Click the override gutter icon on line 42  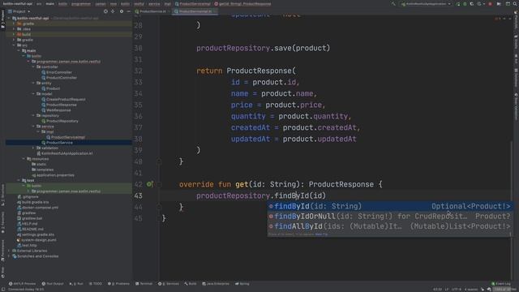point(149,184)
